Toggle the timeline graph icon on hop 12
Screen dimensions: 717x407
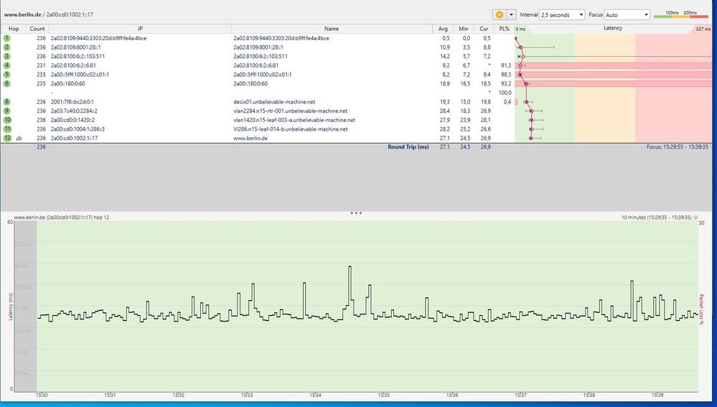click(19, 139)
